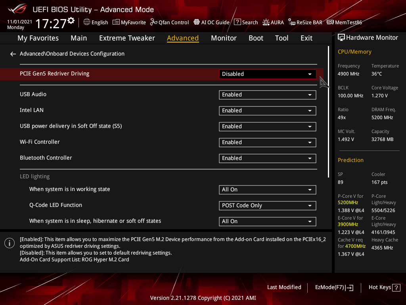406x305 pixels.
Task: Click the EzMode exit arrow icon
Action: (x=350, y=288)
